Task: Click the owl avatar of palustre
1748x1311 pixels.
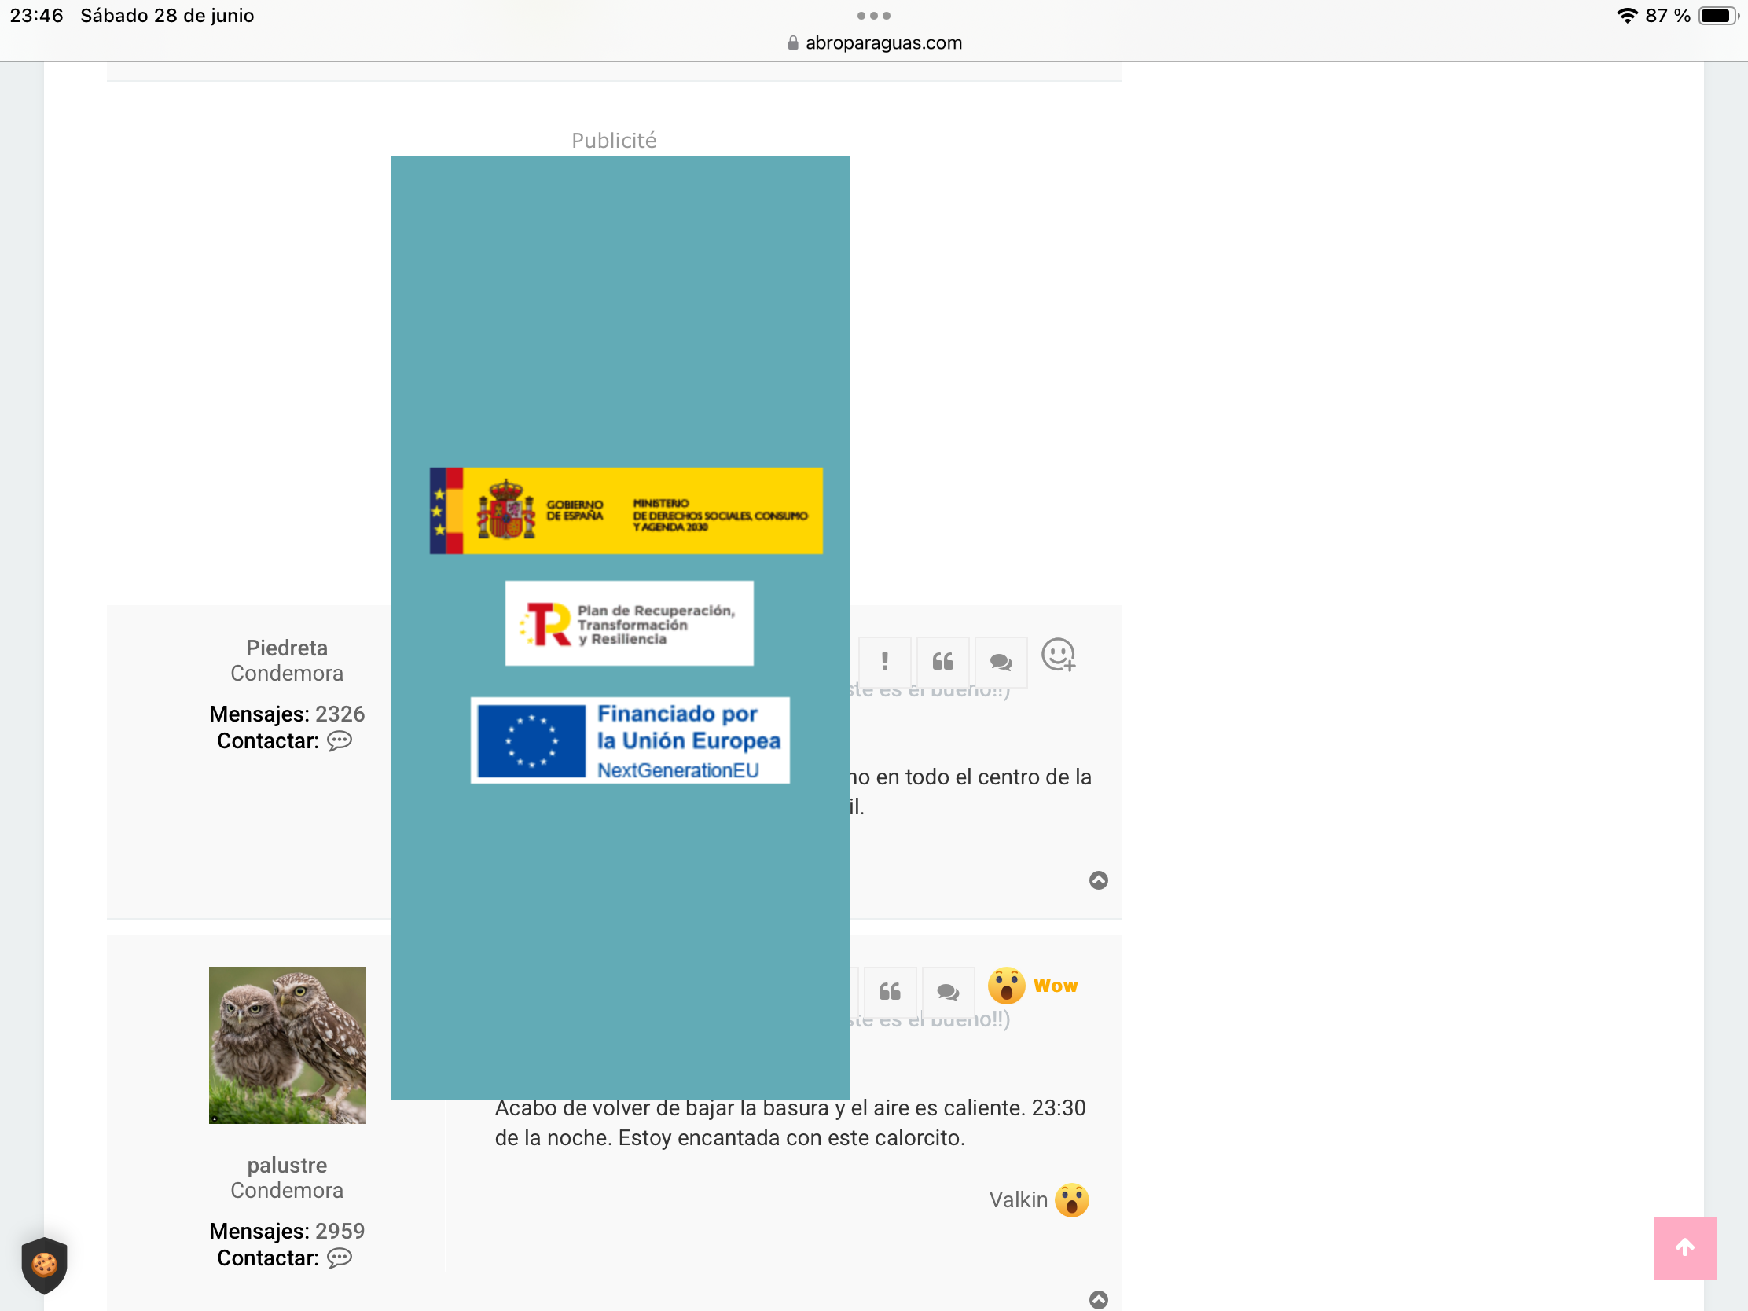Action: click(287, 1045)
